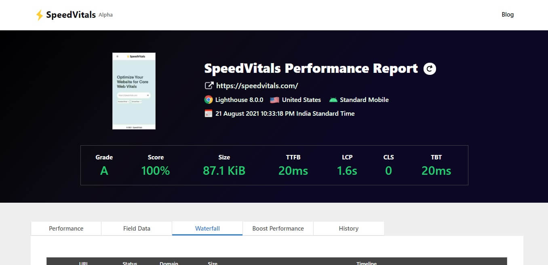Click the Alpha label beside the logo
This screenshot has width=548, height=265.
[x=105, y=15]
